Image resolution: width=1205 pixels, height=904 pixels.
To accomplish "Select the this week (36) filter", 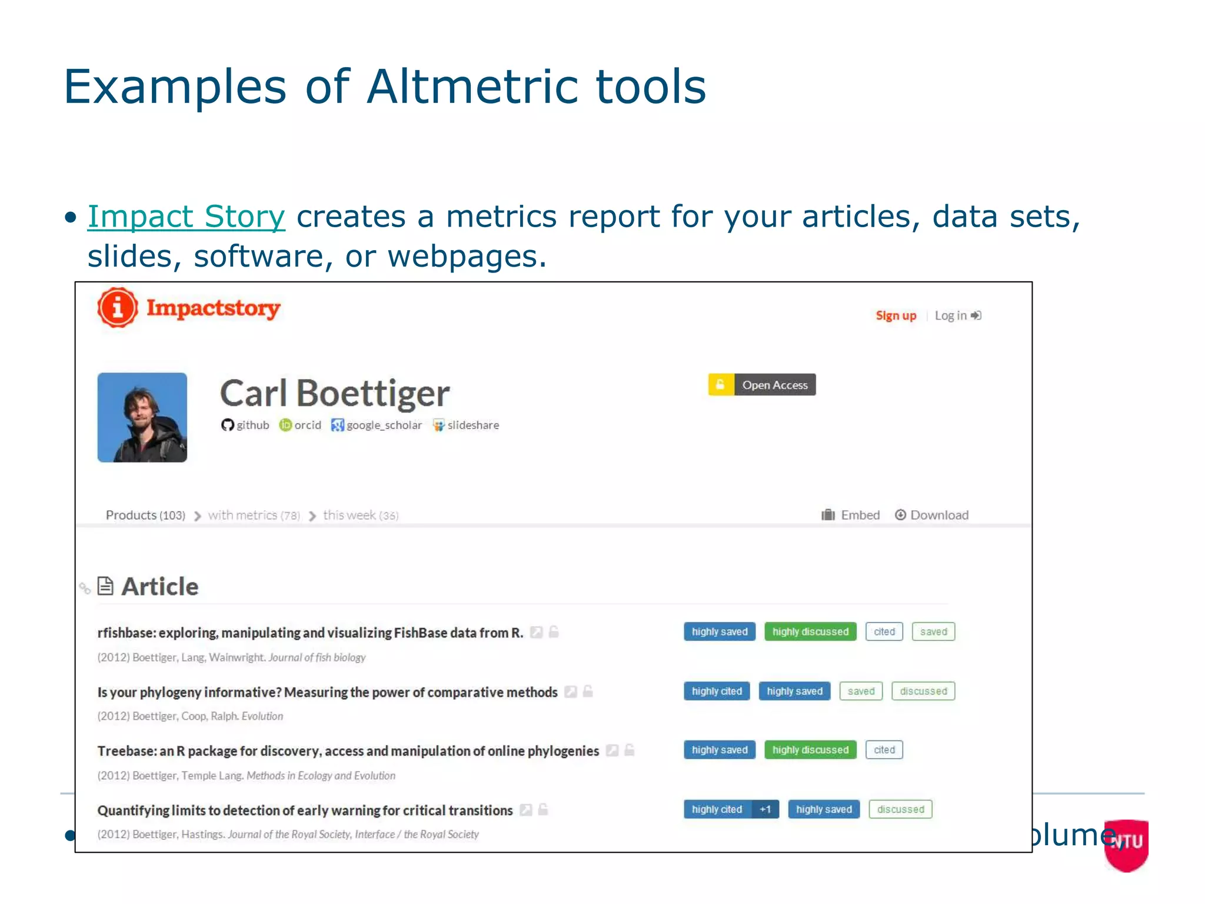I will (361, 515).
